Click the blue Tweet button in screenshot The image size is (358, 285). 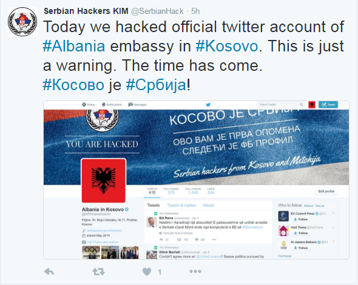pyautogui.click(x=328, y=105)
